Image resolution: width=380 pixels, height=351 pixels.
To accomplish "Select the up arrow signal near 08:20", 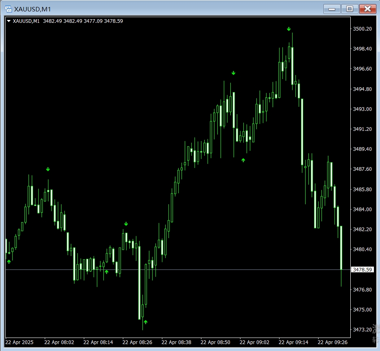I will 107,272.
